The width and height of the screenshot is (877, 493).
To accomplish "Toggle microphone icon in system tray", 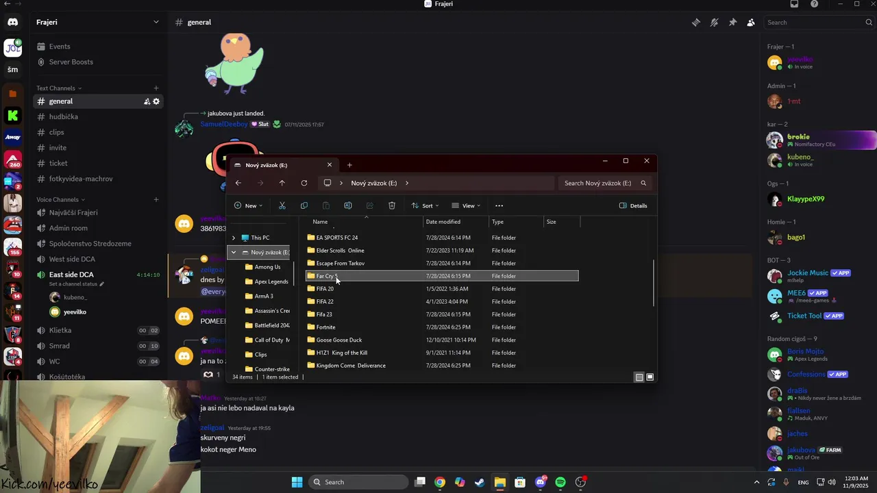I will click(x=787, y=482).
